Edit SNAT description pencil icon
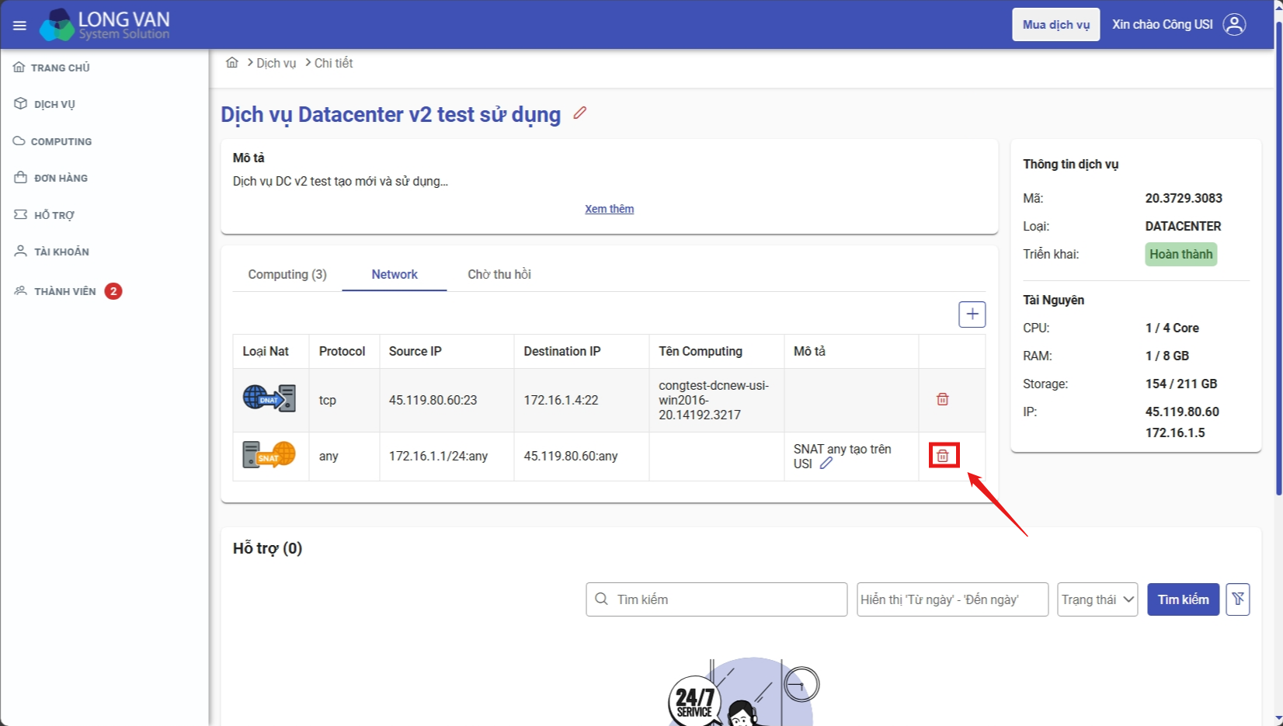This screenshot has width=1283, height=726. [x=826, y=463]
